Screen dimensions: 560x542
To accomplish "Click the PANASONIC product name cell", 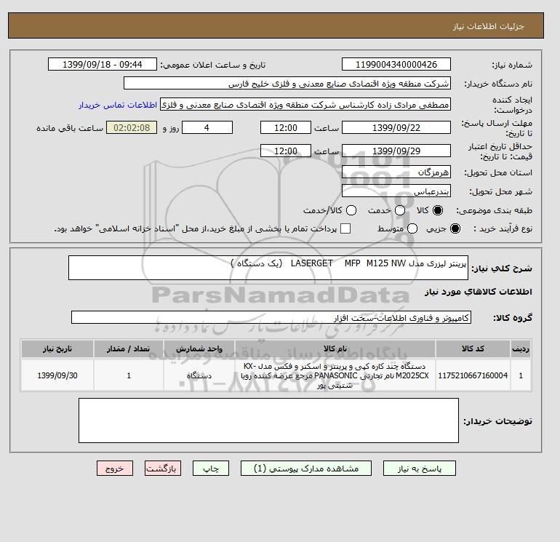I will (x=335, y=375).
